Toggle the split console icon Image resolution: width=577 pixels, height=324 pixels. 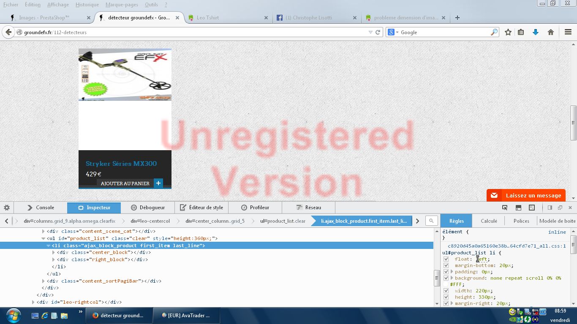[518, 208]
